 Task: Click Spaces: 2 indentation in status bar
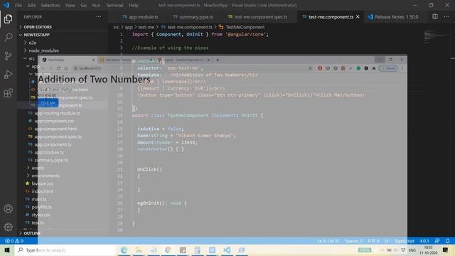pos(353,241)
